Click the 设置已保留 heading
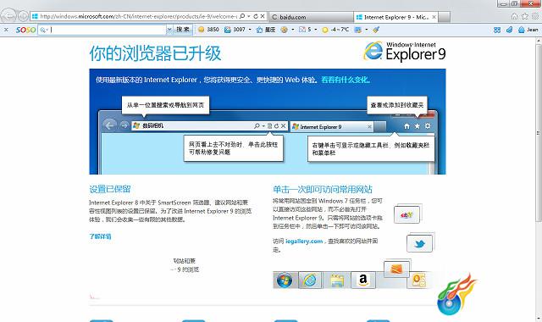Screen dimensions: 542x322 tap(110, 189)
